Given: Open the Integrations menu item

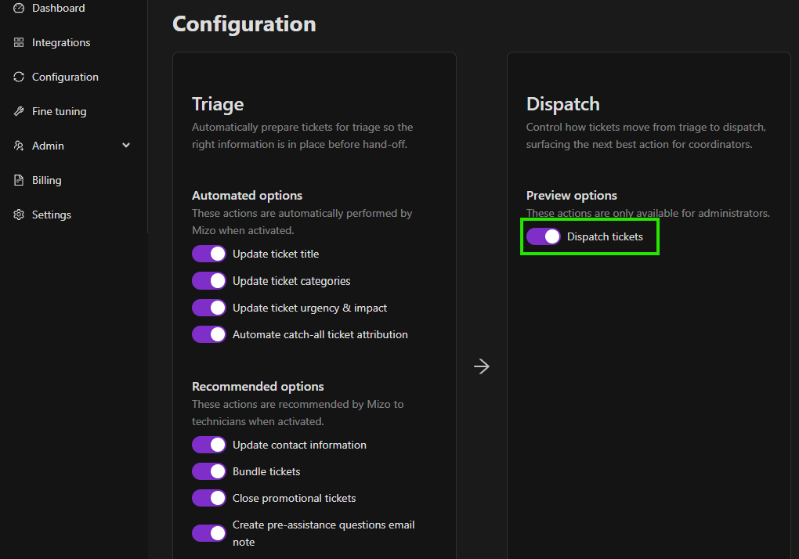Looking at the screenshot, I should pyautogui.click(x=61, y=42).
